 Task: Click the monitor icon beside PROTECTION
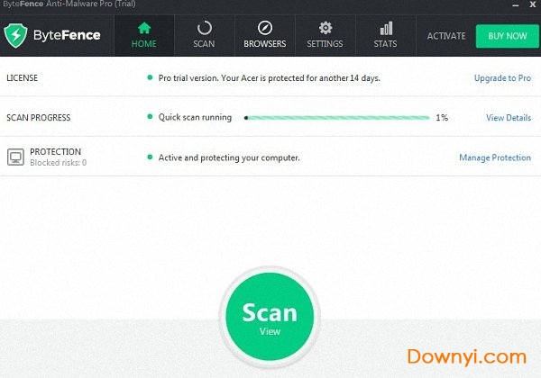15,157
